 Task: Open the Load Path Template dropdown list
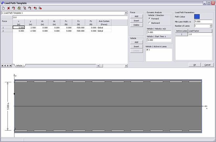(x=126, y=13)
